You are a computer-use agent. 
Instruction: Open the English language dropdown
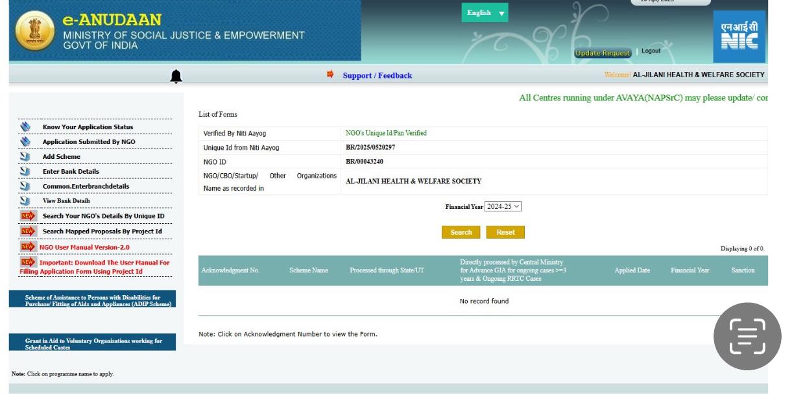(485, 13)
